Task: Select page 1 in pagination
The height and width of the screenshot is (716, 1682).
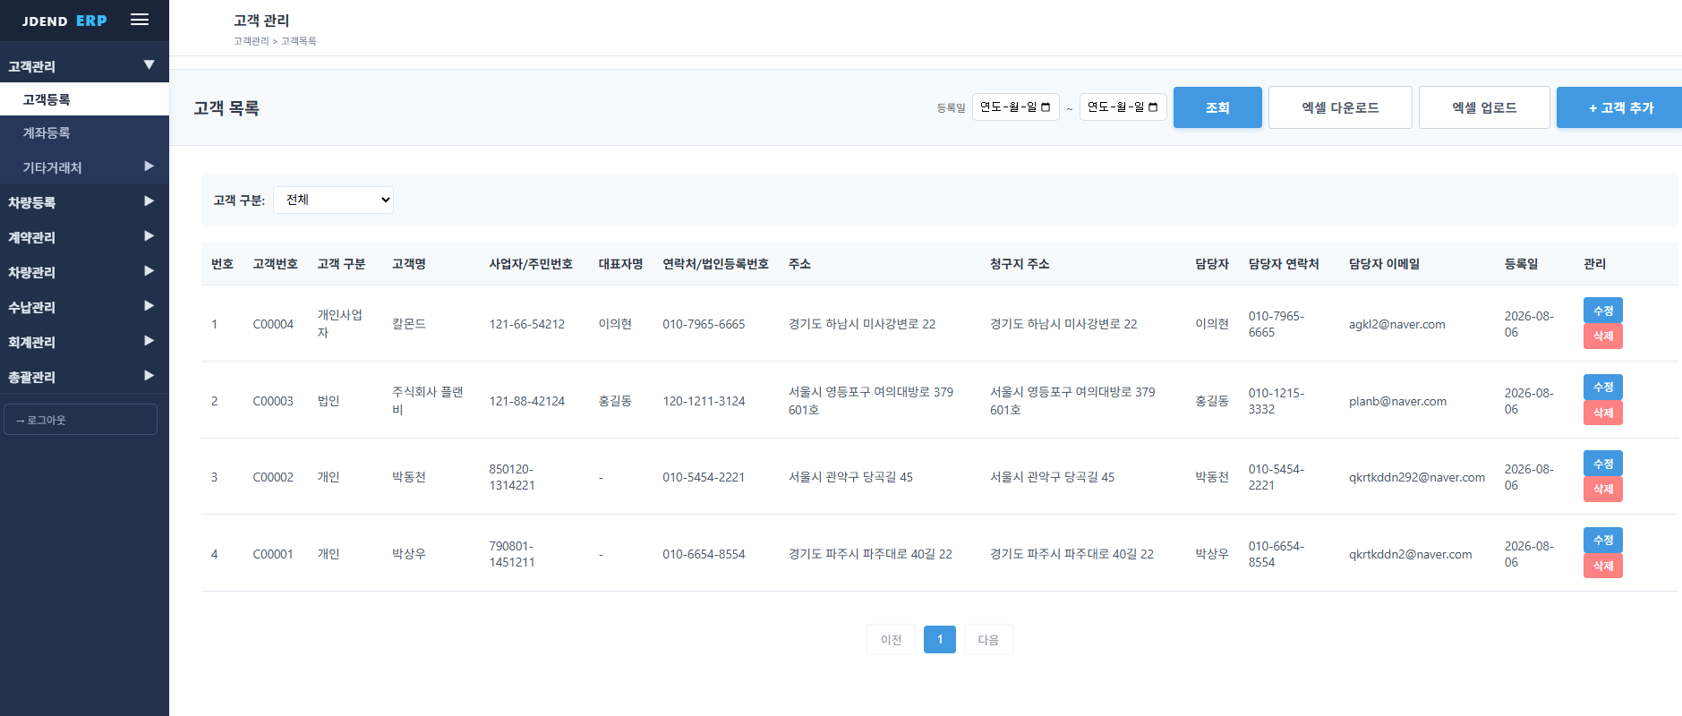Action: tap(940, 639)
